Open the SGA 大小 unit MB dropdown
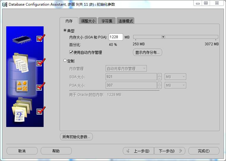Screen dimensions: 226x161 coord(175,77)
